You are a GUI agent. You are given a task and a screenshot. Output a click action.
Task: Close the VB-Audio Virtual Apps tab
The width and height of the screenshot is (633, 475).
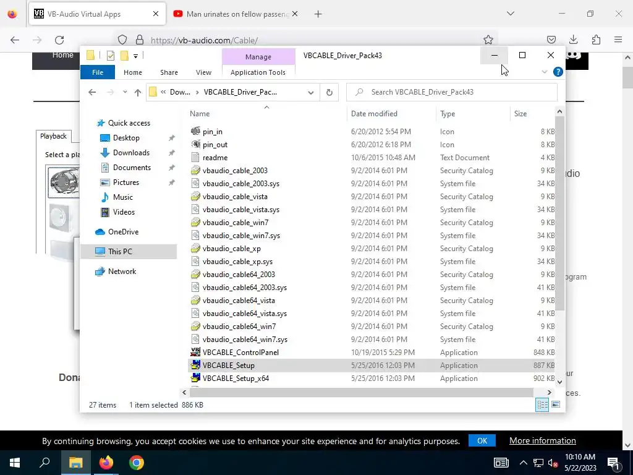click(156, 14)
